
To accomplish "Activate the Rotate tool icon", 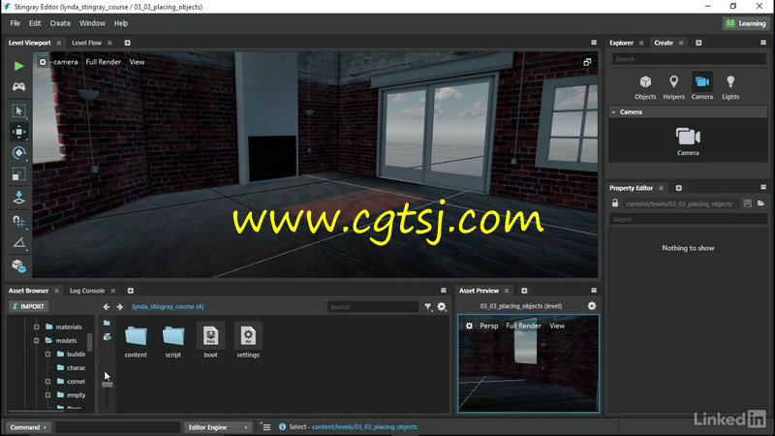I will [18, 153].
